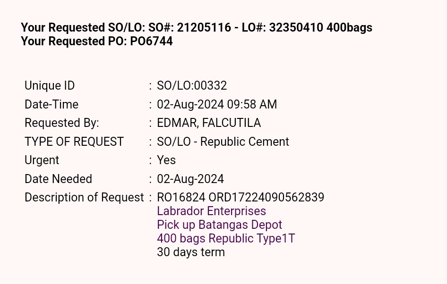Click the Unique ID value SO/LO:00332
The image size is (447, 284).
click(x=192, y=86)
